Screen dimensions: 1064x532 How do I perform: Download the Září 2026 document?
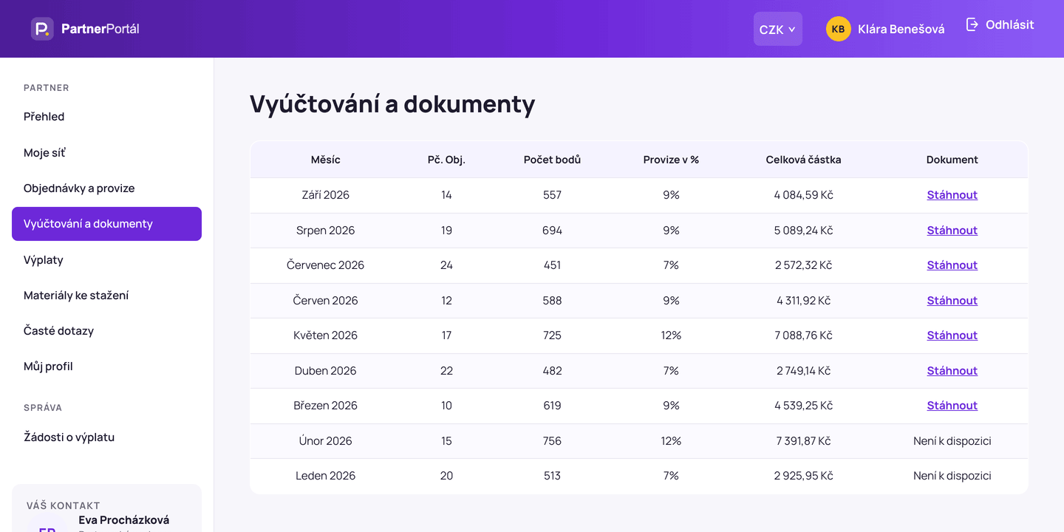[952, 195]
